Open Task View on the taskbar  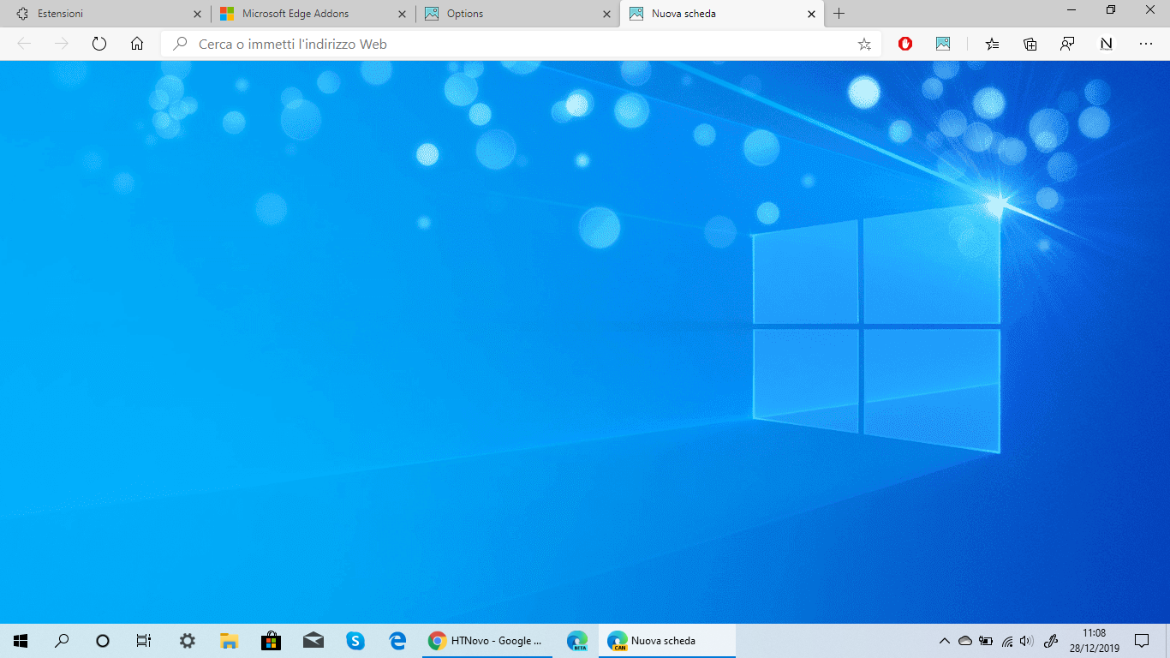point(144,641)
